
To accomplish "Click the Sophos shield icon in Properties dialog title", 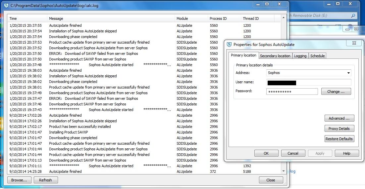I will point(229,45).
